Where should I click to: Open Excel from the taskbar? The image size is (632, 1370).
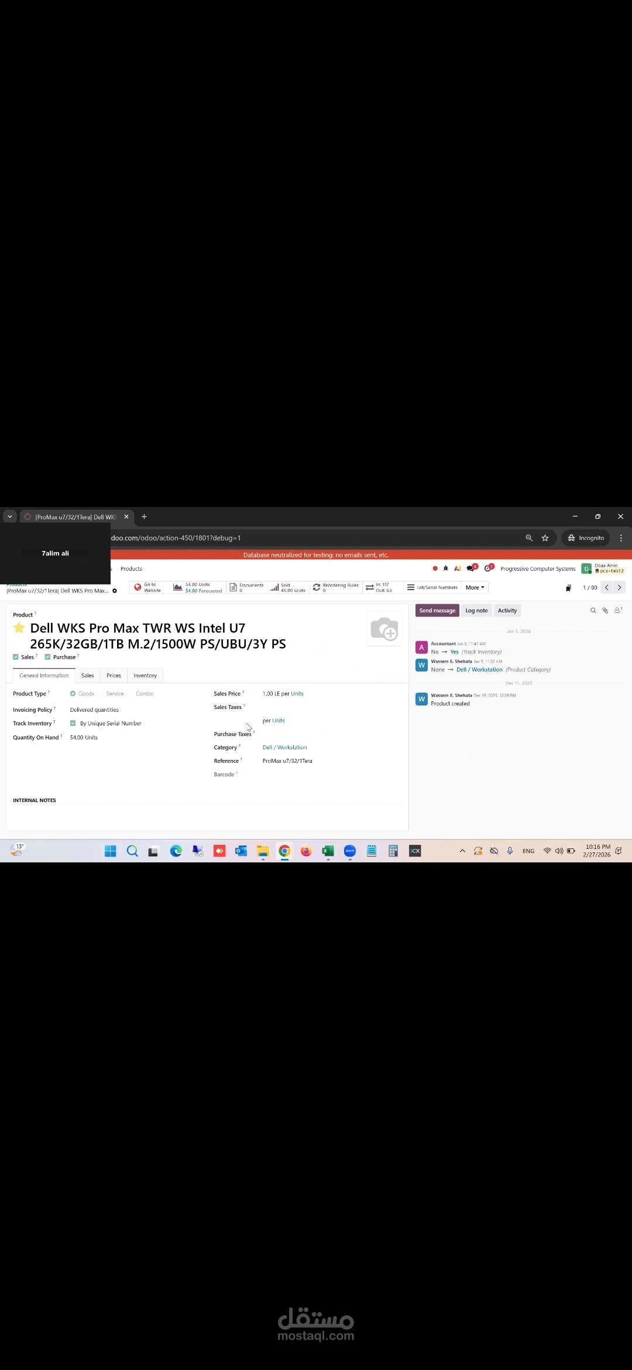tap(328, 851)
